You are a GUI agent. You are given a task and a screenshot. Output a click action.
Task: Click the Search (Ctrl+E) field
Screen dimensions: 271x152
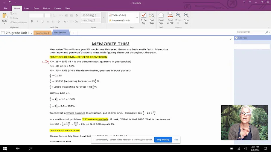[251, 32]
